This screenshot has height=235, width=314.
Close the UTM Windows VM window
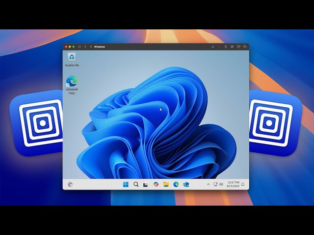tap(66, 47)
